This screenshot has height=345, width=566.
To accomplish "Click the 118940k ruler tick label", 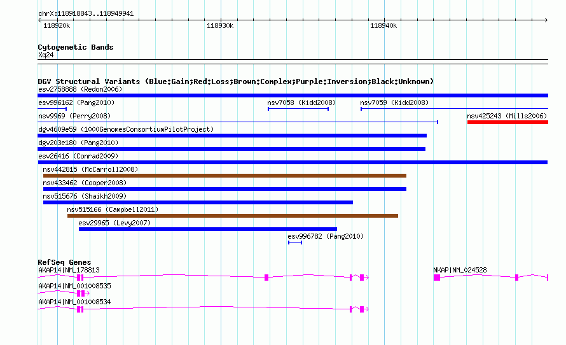I will [x=383, y=25].
